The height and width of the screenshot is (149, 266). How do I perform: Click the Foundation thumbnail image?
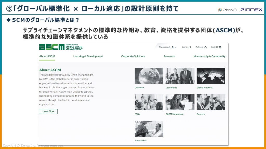(x=149, y=129)
